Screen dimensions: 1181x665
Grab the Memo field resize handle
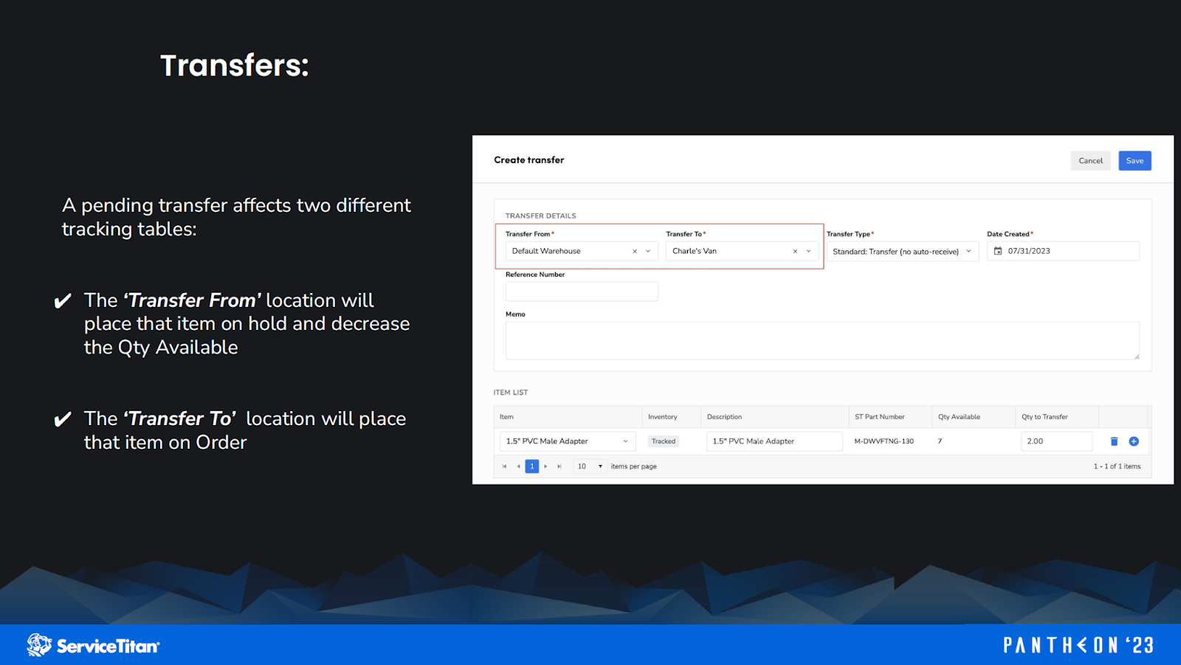tap(1136, 356)
